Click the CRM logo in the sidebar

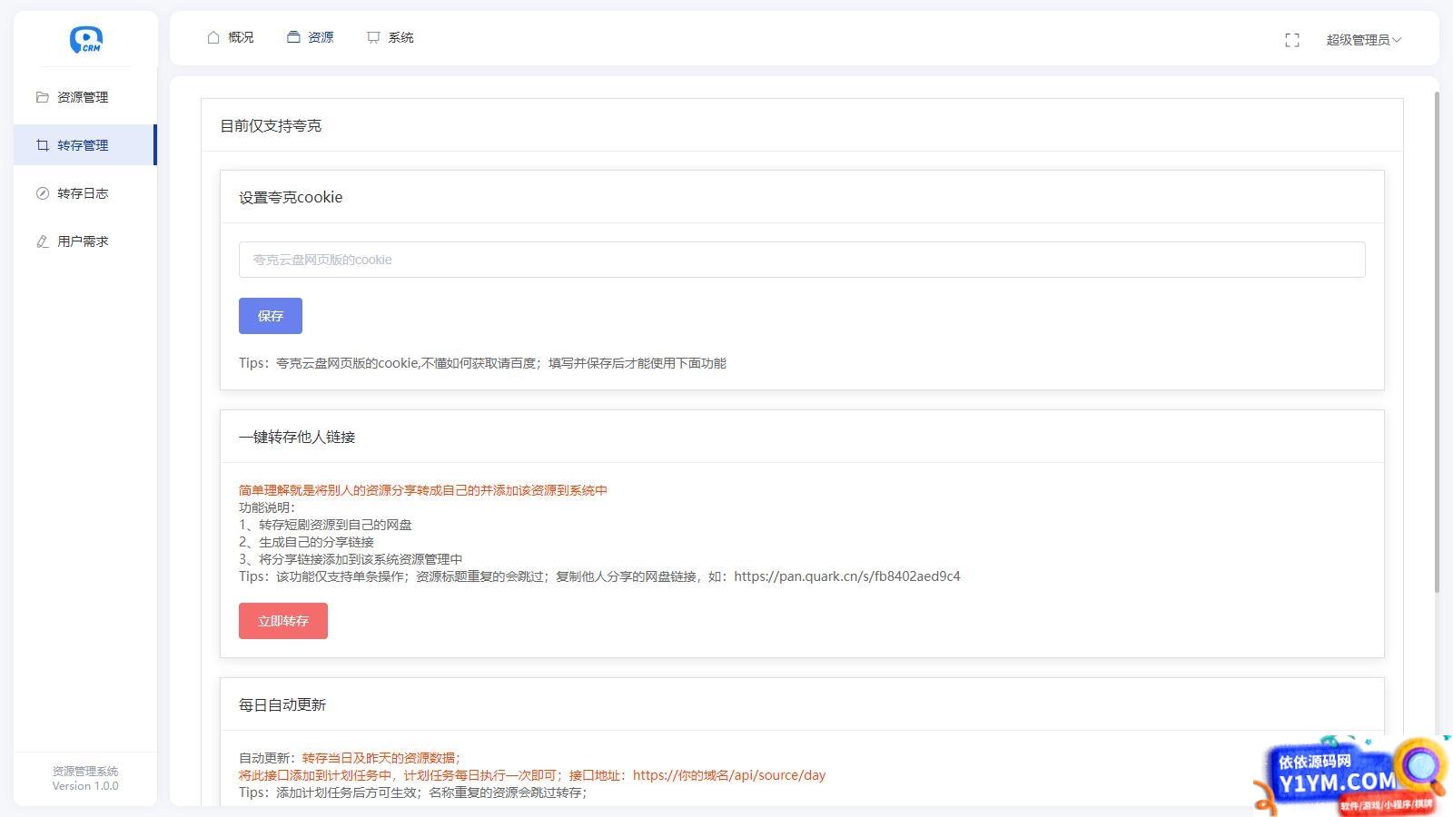point(85,40)
